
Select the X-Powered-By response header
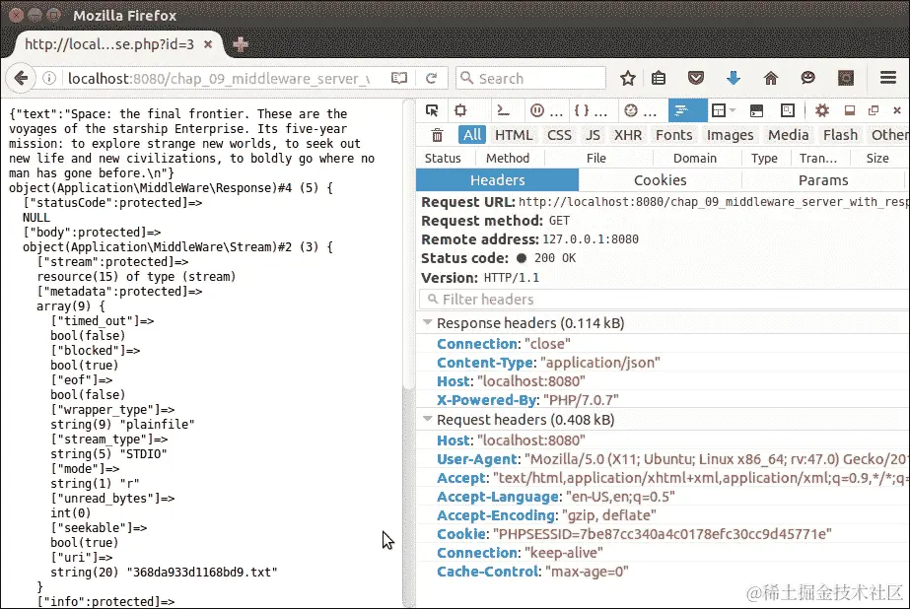pos(527,400)
